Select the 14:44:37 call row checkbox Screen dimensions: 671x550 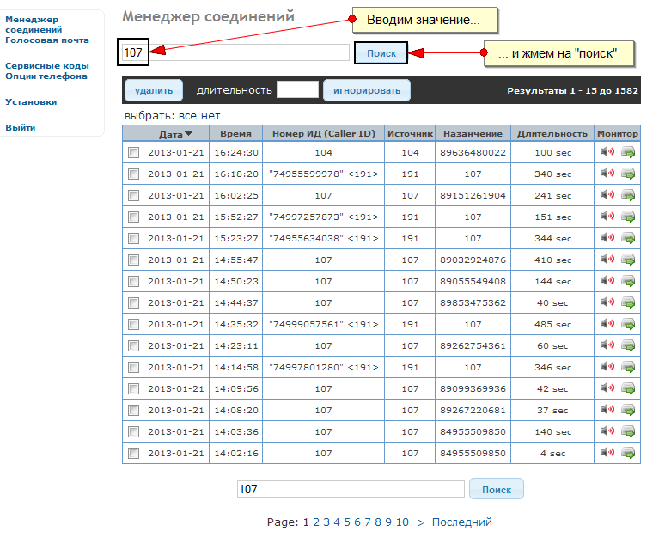coord(133,302)
